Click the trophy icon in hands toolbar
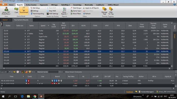Image resolution: width=177 pixels, height=99 pixels. 30,72
